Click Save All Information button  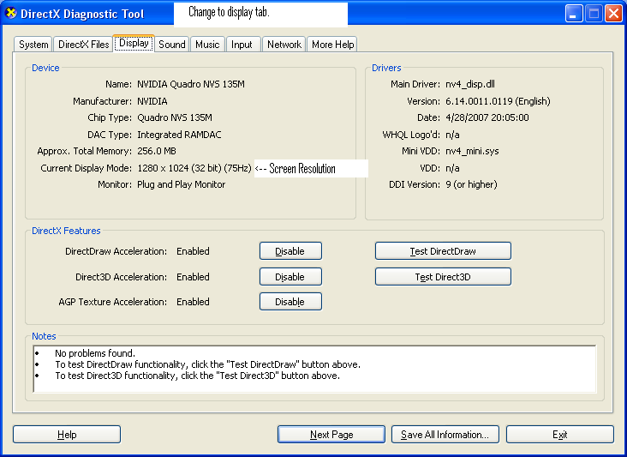[x=445, y=435]
